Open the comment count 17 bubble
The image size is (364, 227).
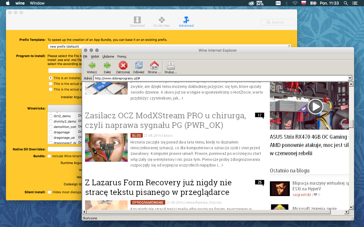point(259,115)
